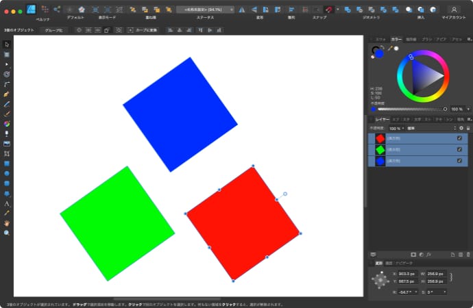Screen dimensions: 473x308
Task: Open the document zoom status dropdown (94.1%)
Action: (x=205, y=10)
